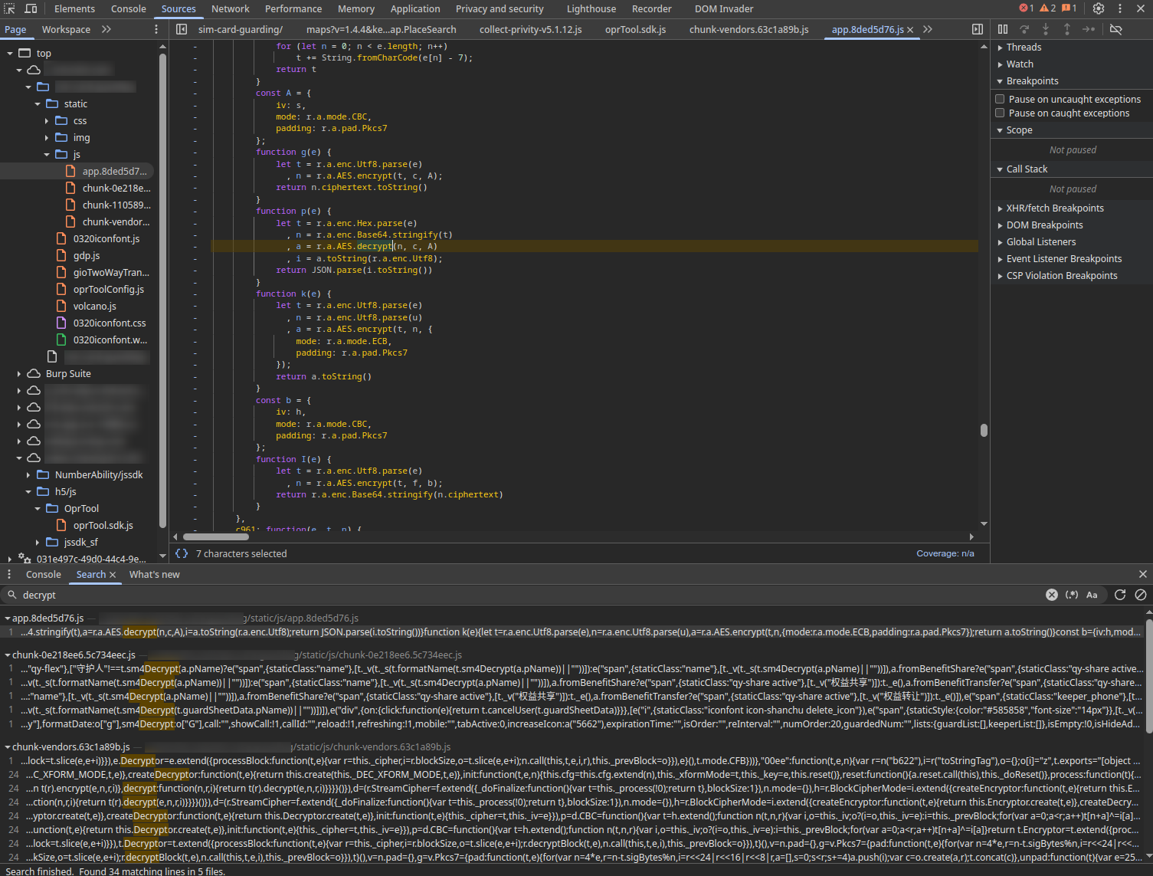Click the pause script execution button
This screenshot has width=1153, height=876.
click(x=1003, y=29)
